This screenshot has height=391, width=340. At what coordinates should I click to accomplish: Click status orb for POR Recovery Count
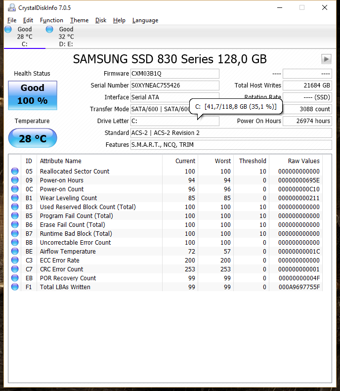(x=15, y=278)
